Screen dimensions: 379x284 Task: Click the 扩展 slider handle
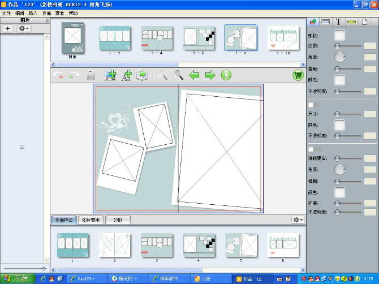[x=337, y=203]
